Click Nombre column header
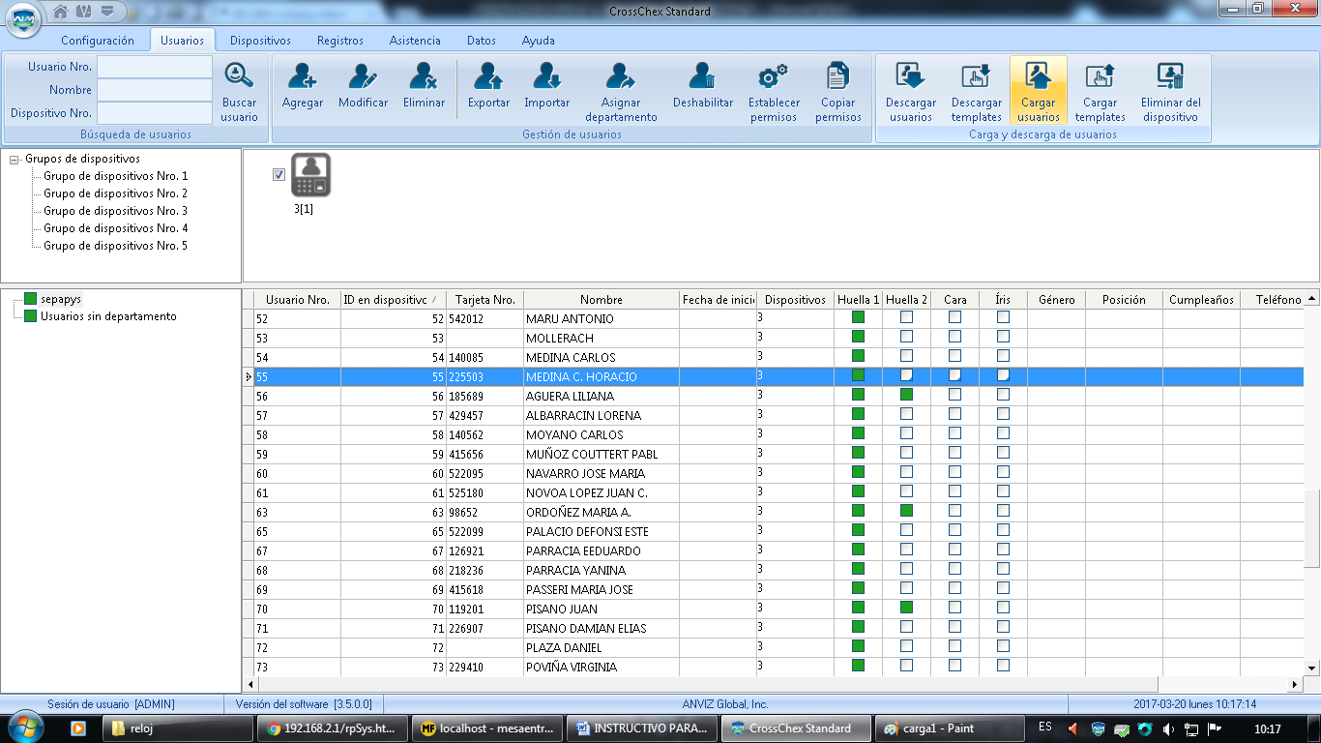 point(601,300)
